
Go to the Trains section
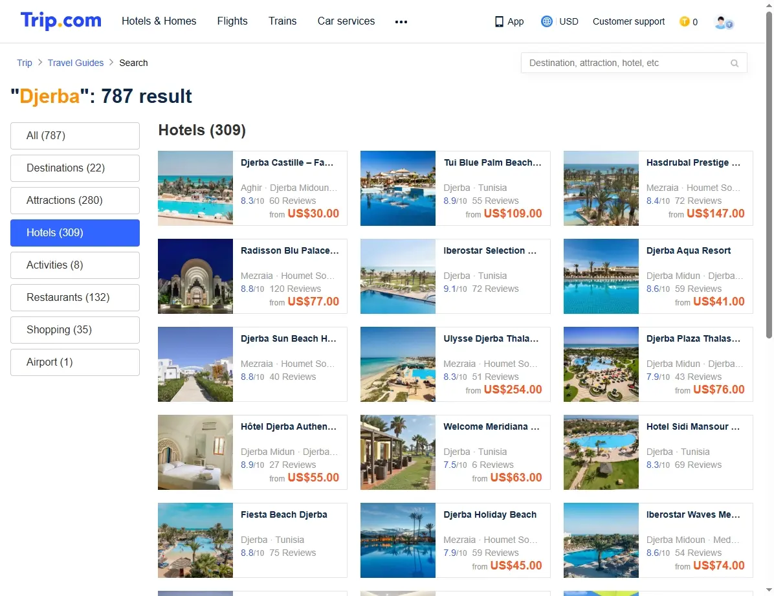pos(282,21)
